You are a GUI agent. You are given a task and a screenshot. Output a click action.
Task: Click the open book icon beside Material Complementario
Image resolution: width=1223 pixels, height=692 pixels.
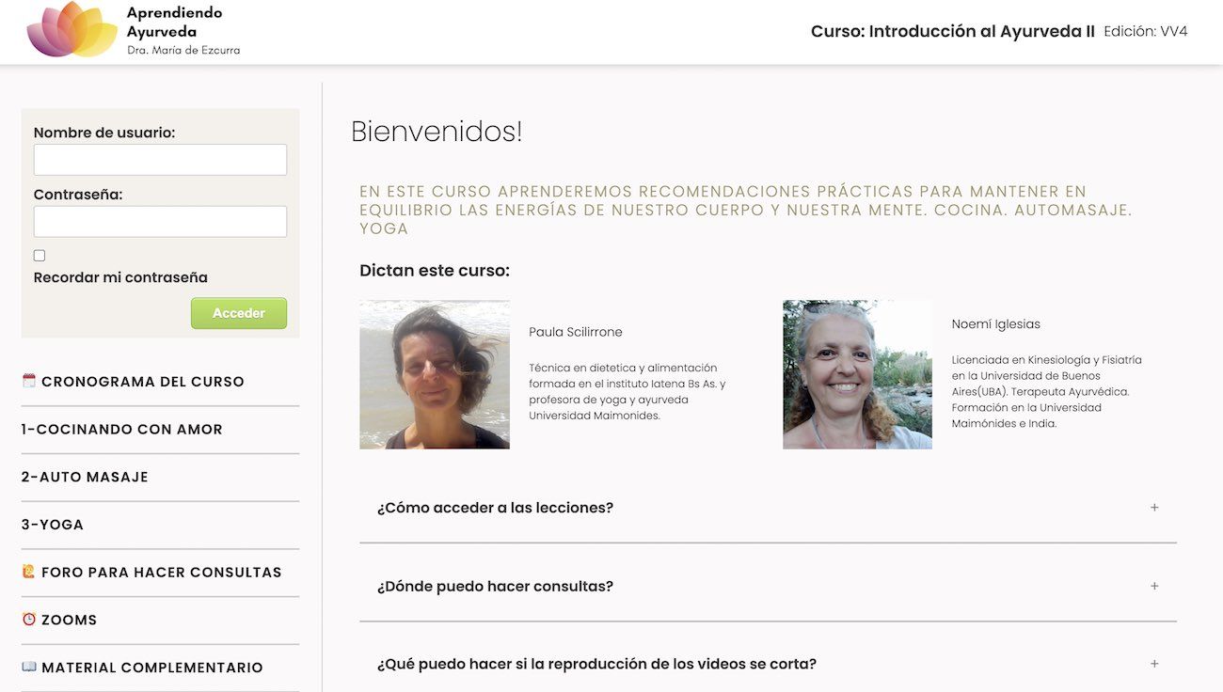tap(28, 667)
